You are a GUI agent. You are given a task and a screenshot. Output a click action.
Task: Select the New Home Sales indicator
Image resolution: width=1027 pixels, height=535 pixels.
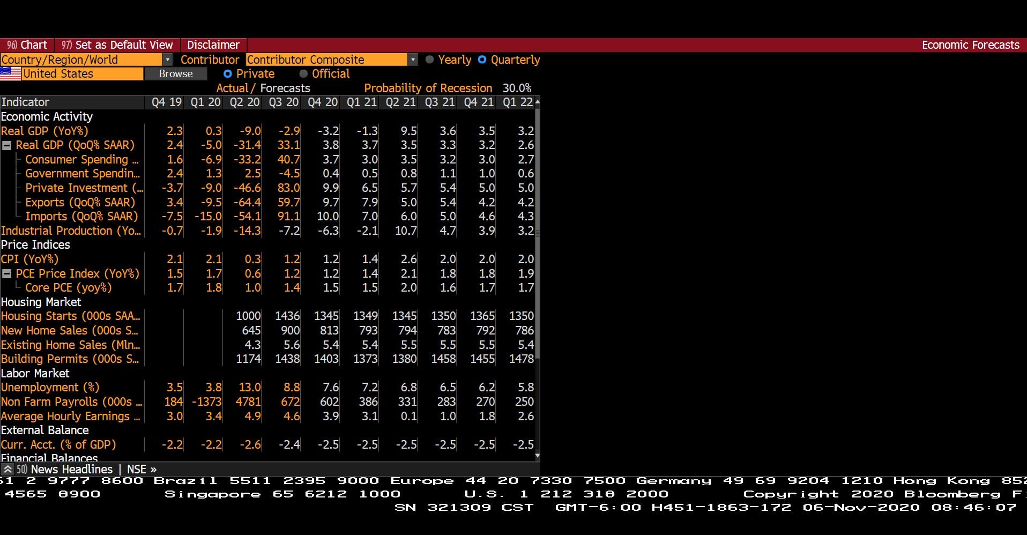pos(69,330)
